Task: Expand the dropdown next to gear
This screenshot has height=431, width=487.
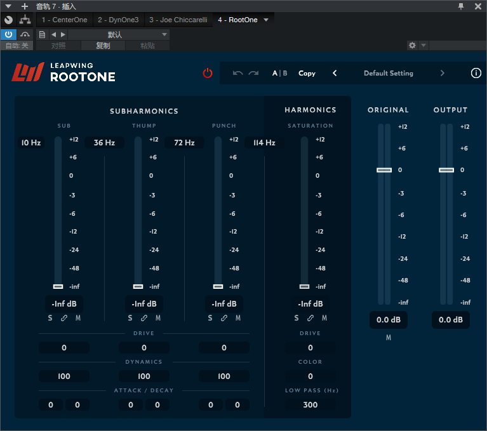Action: [424, 45]
